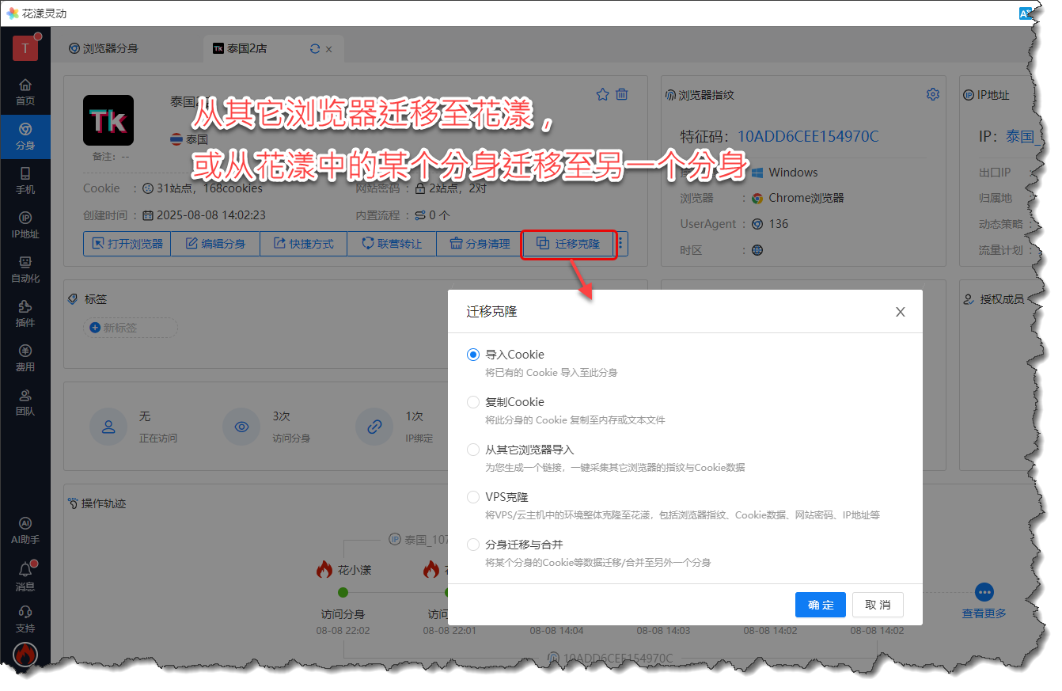
Task: Click the 打开浏览器 button
Action: (127, 244)
